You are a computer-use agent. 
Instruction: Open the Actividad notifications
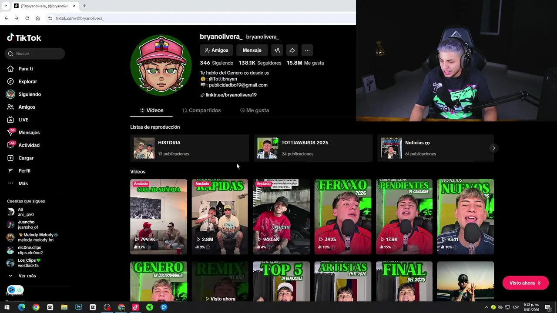(29, 145)
